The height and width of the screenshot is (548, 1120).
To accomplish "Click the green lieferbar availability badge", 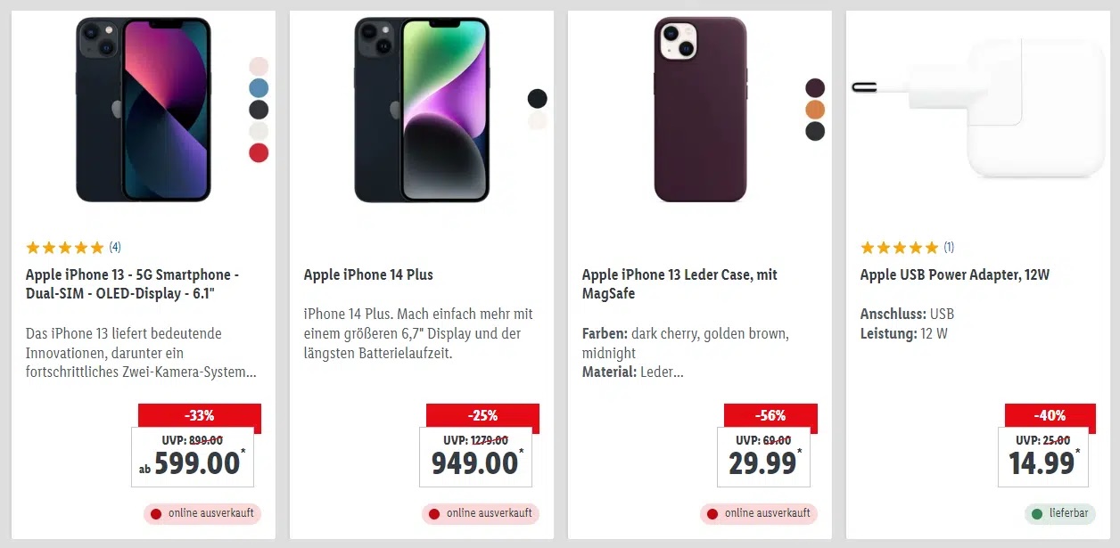I will (x=1059, y=513).
